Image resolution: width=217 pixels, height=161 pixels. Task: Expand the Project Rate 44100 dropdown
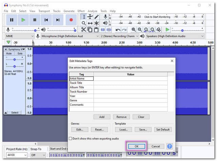[x=16, y=155]
